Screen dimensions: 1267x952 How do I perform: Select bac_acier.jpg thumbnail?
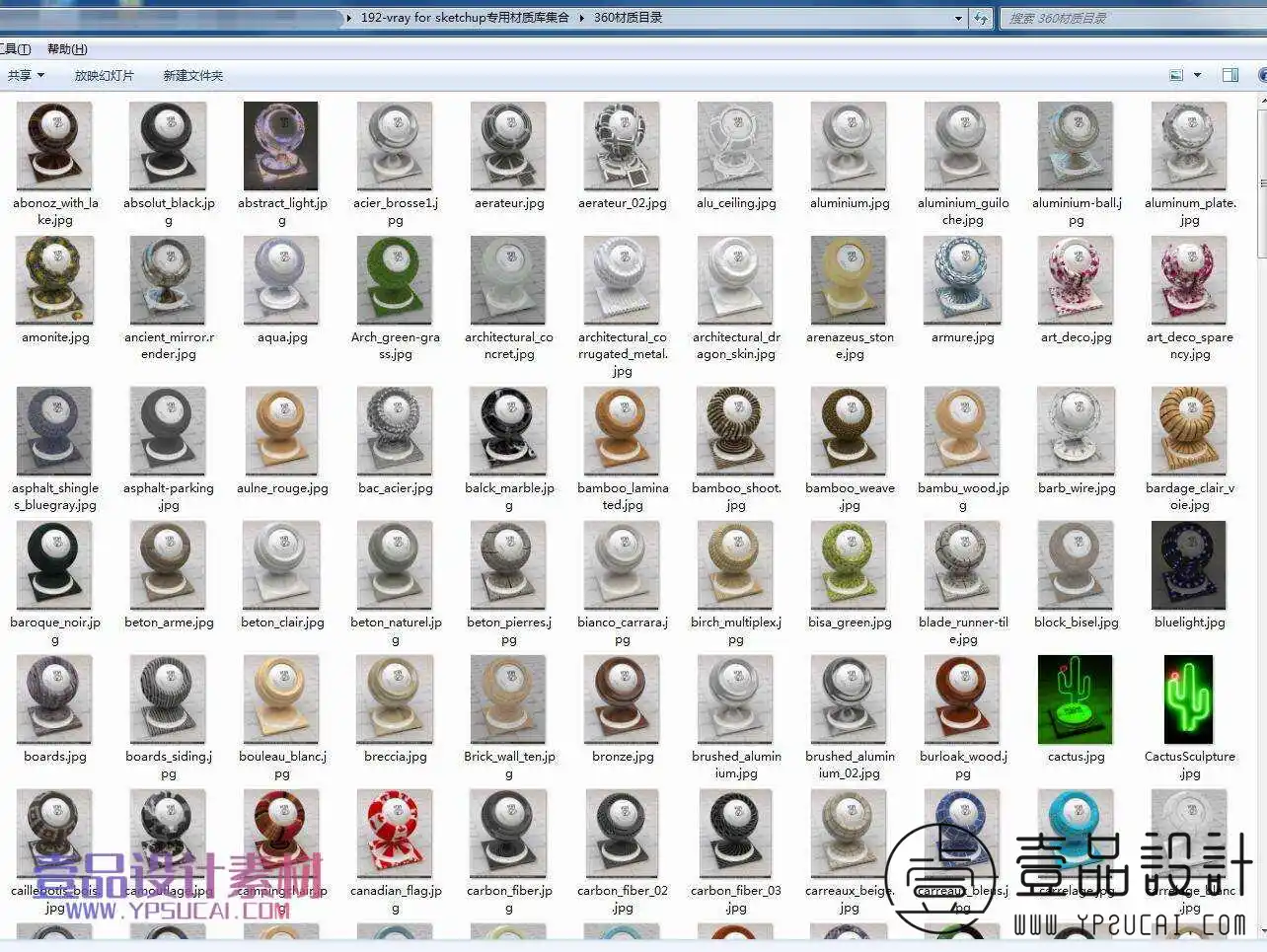tap(395, 431)
